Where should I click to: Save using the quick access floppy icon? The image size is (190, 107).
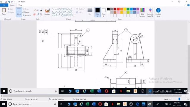click(6, 2)
